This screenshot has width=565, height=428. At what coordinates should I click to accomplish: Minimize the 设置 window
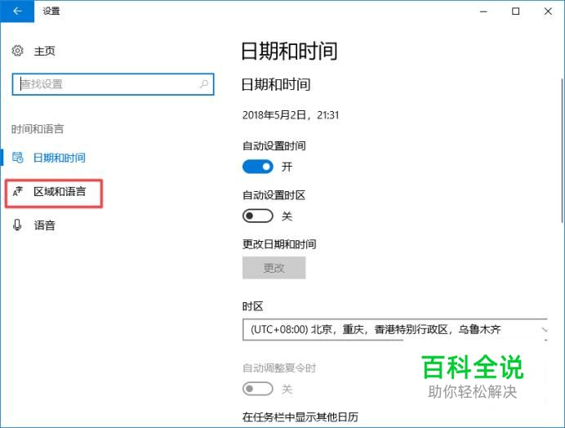483,11
